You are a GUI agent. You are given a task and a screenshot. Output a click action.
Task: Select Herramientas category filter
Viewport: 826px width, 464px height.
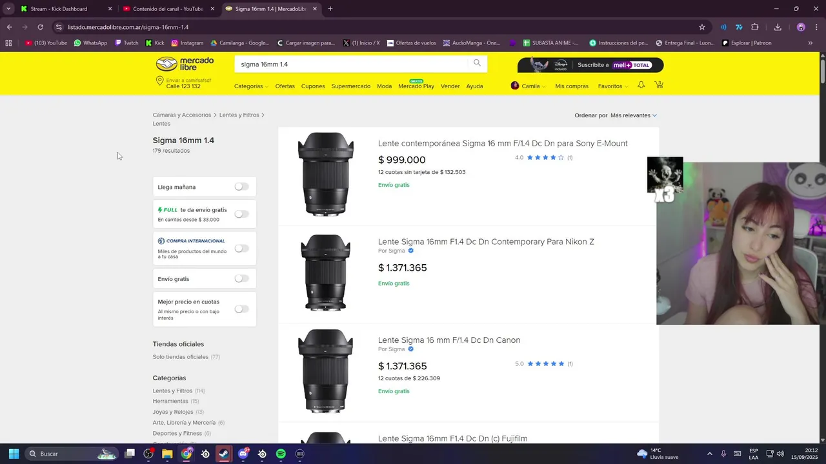click(170, 401)
